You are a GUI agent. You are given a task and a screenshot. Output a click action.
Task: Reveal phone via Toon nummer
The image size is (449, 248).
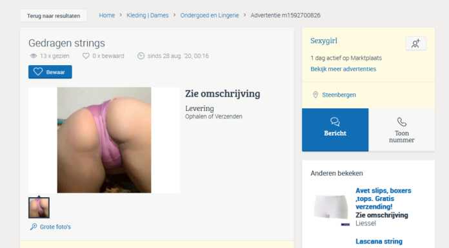401,130
